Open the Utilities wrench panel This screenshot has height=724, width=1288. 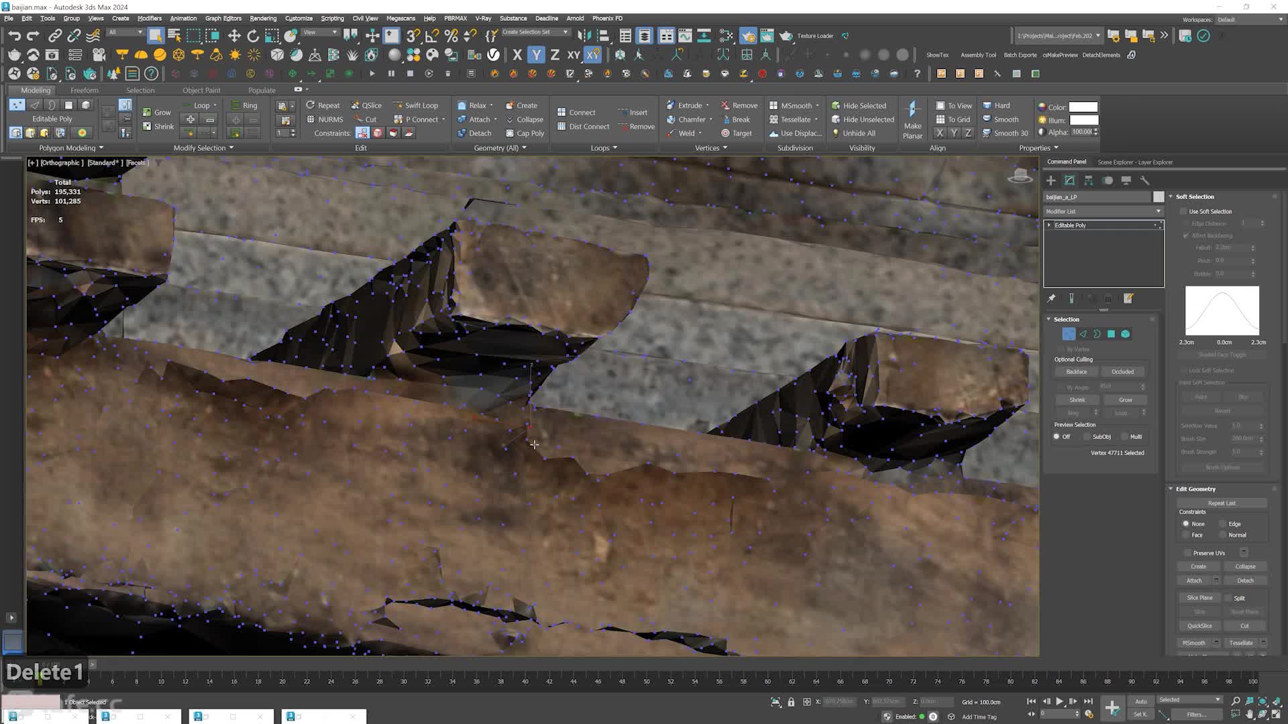click(1144, 180)
